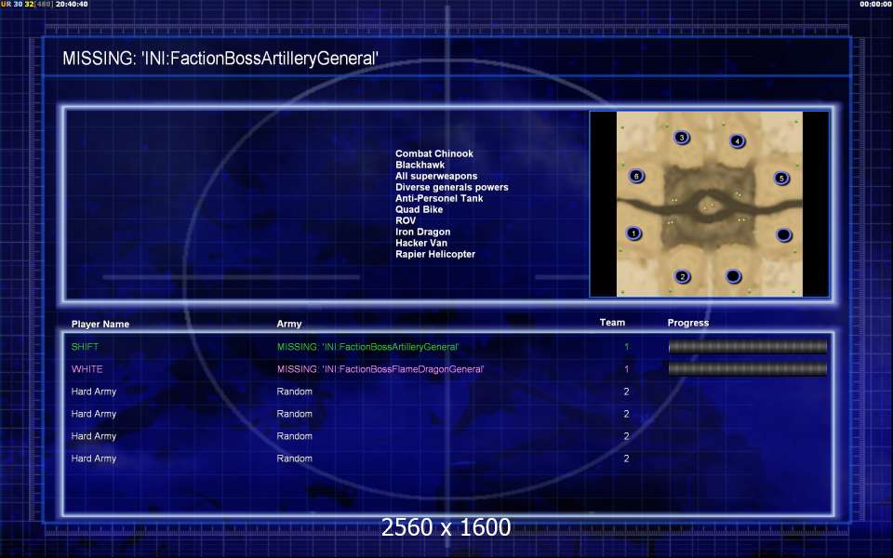Click the Combat Chinook entry in the list
893x558 pixels.
(x=433, y=154)
